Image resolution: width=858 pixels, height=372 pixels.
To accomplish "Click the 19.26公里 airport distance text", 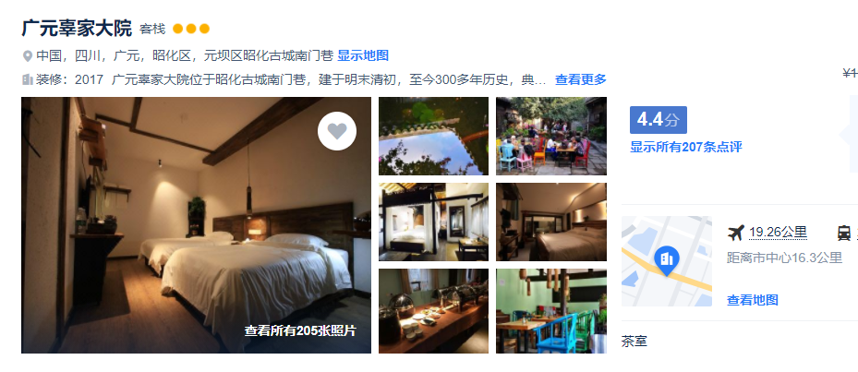I will pos(778,233).
